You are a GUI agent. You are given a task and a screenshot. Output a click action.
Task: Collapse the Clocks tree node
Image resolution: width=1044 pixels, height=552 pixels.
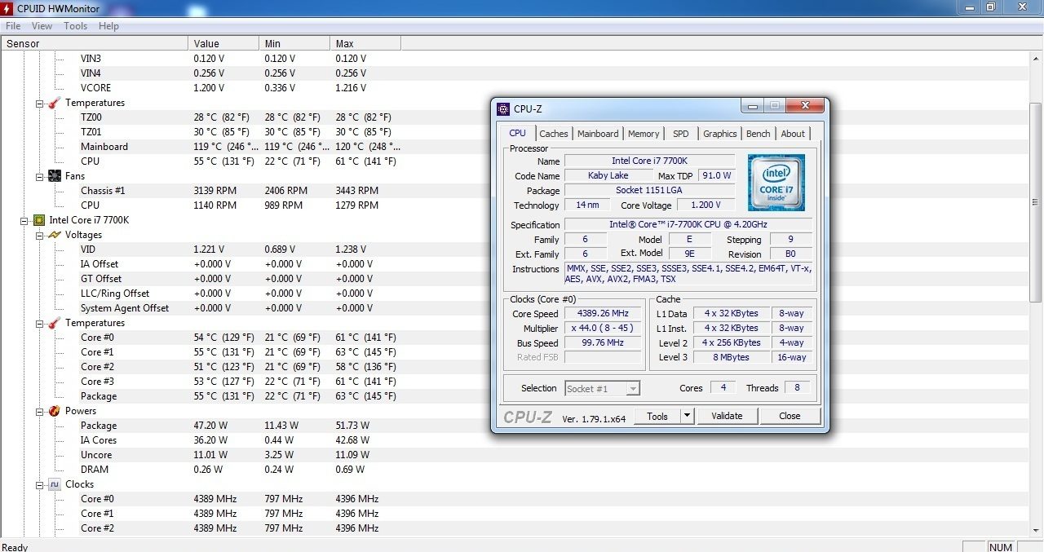[x=39, y=484]
